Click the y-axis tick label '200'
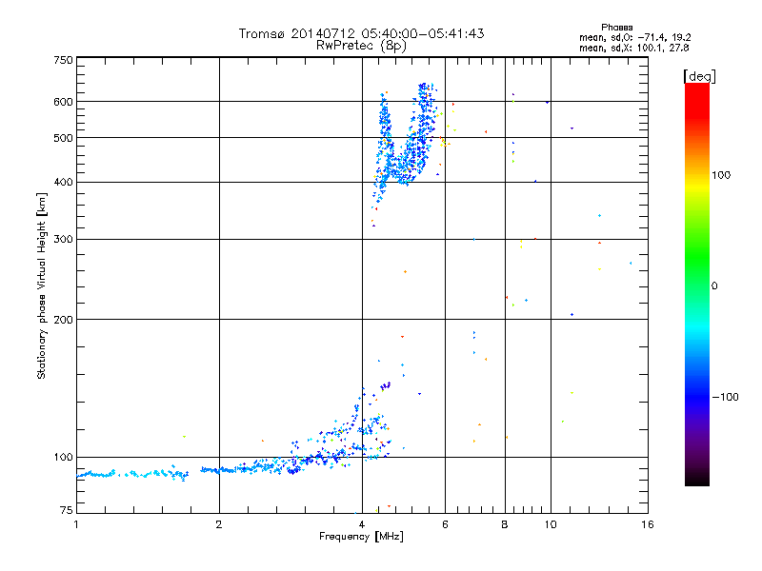The width and height of the screenshot is (762, 571). [x=63, y=320]
